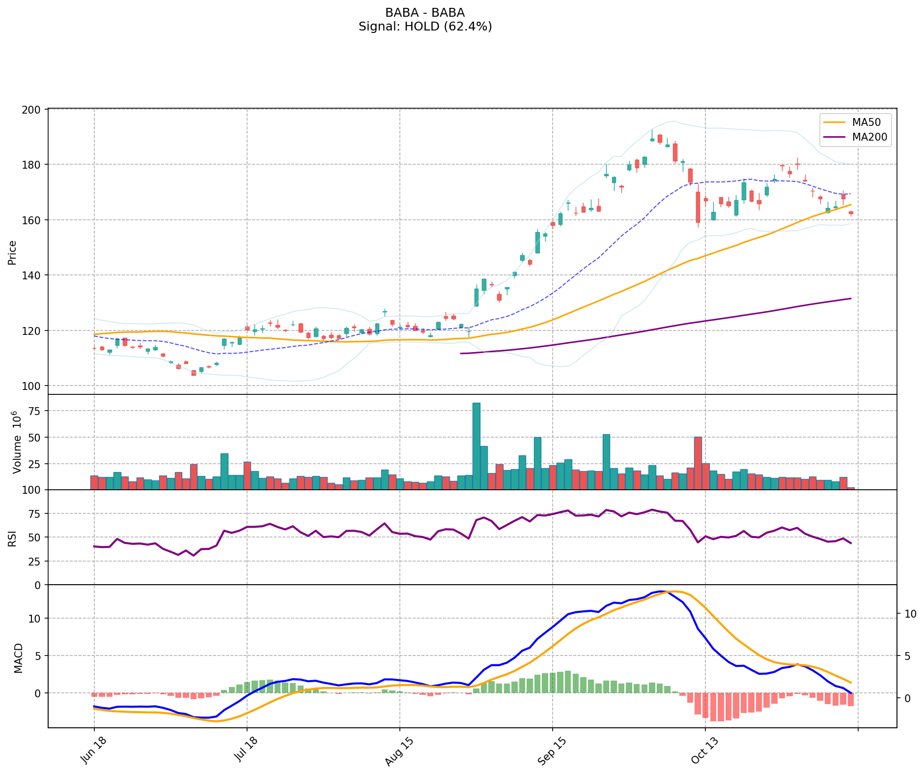
Task: Click the tallest green volume bar
Action: point(476,446)
